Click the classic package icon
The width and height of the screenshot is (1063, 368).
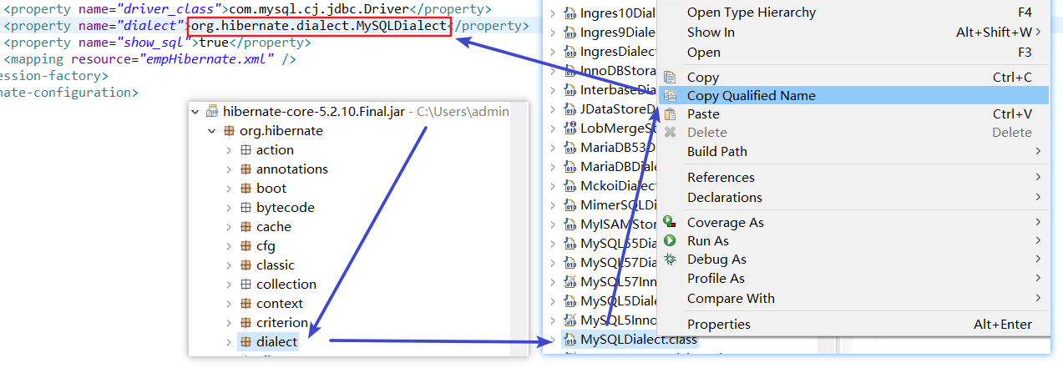[x=246, y=265]
